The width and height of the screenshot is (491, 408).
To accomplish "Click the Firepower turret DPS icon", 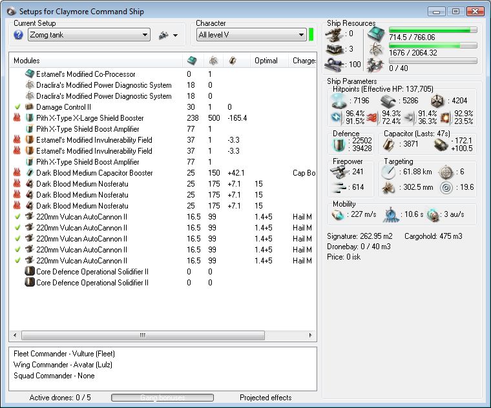I will [x=339, y=172].
